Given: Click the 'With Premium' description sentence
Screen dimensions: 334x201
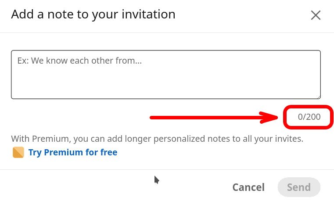Looking at the screenshot, I should pyautogui.click(x=157, y=139).
